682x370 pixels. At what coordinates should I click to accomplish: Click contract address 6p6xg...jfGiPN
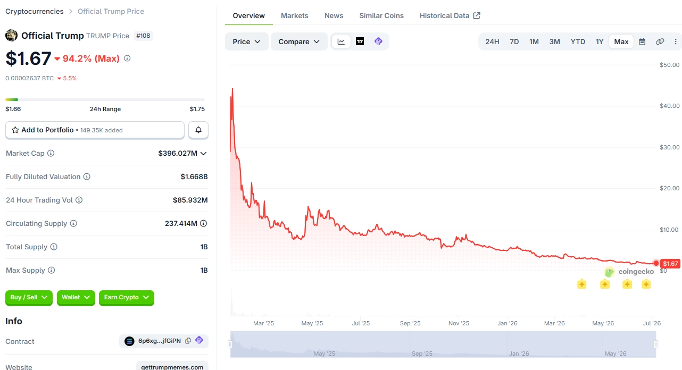coord(160,341)
